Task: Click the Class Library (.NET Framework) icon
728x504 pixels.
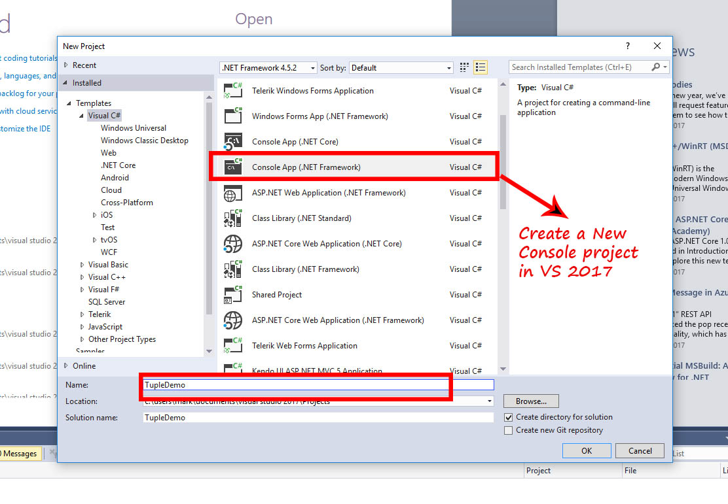Action: click(x=233, y=269)
